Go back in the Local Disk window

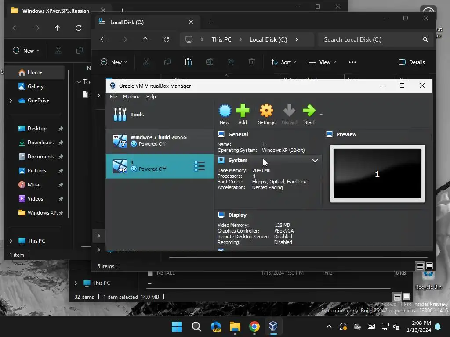tap(103, 39)
